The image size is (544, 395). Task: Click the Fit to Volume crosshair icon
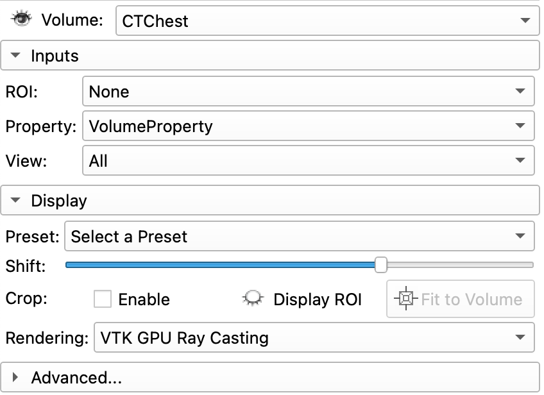405,299
